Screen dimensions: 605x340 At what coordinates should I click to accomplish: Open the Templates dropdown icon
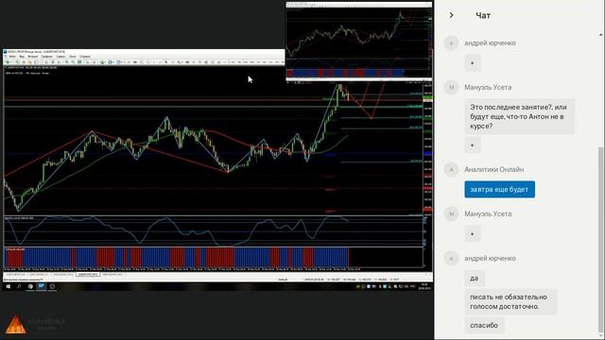tap(120, 62)
